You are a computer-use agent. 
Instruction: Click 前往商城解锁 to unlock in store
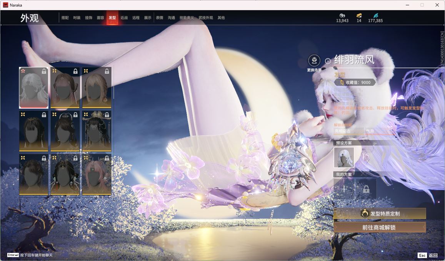coord(380,227)
